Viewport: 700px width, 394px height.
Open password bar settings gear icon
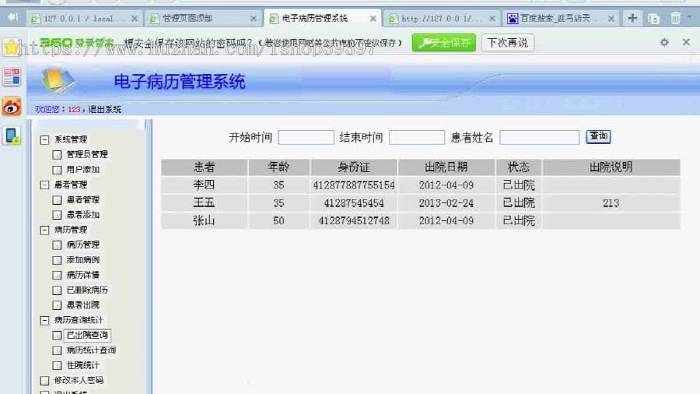tap(664, 43)
